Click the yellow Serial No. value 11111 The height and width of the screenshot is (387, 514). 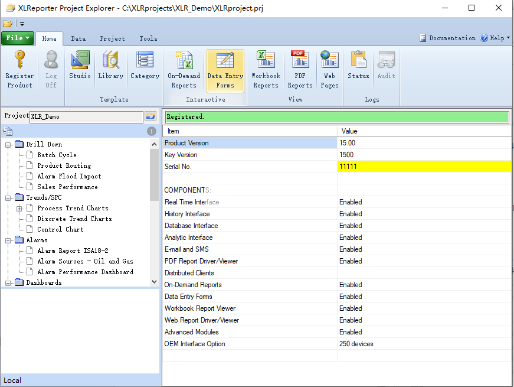click(x=424, y=167)
